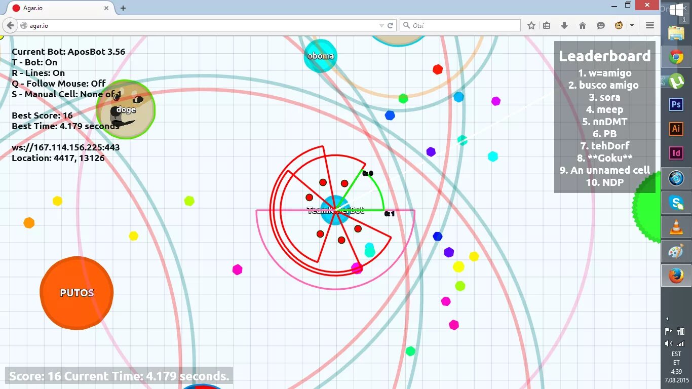Show bookmarks list icon in toolbar
The image size is (692, 389).
[x=547, y=25]
